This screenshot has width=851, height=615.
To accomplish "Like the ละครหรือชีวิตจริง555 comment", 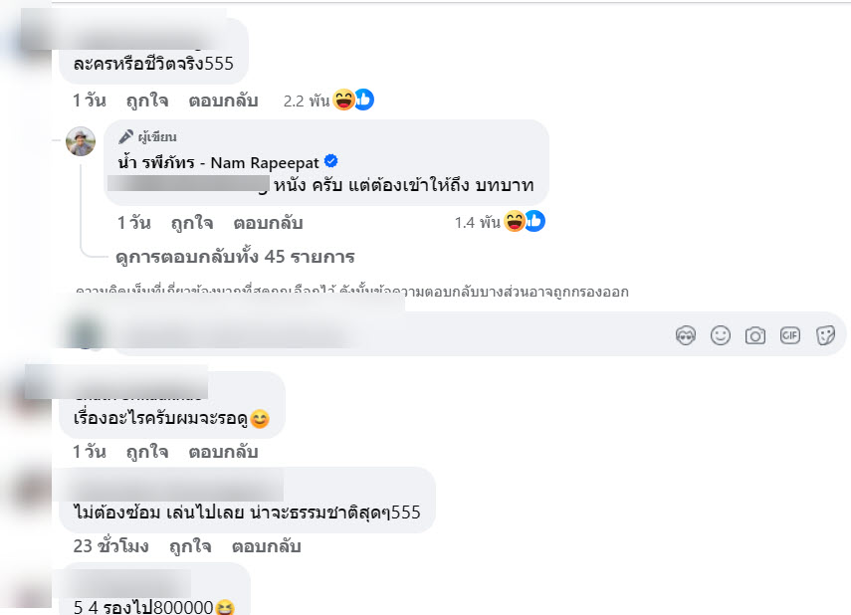I will click(147, 101).
